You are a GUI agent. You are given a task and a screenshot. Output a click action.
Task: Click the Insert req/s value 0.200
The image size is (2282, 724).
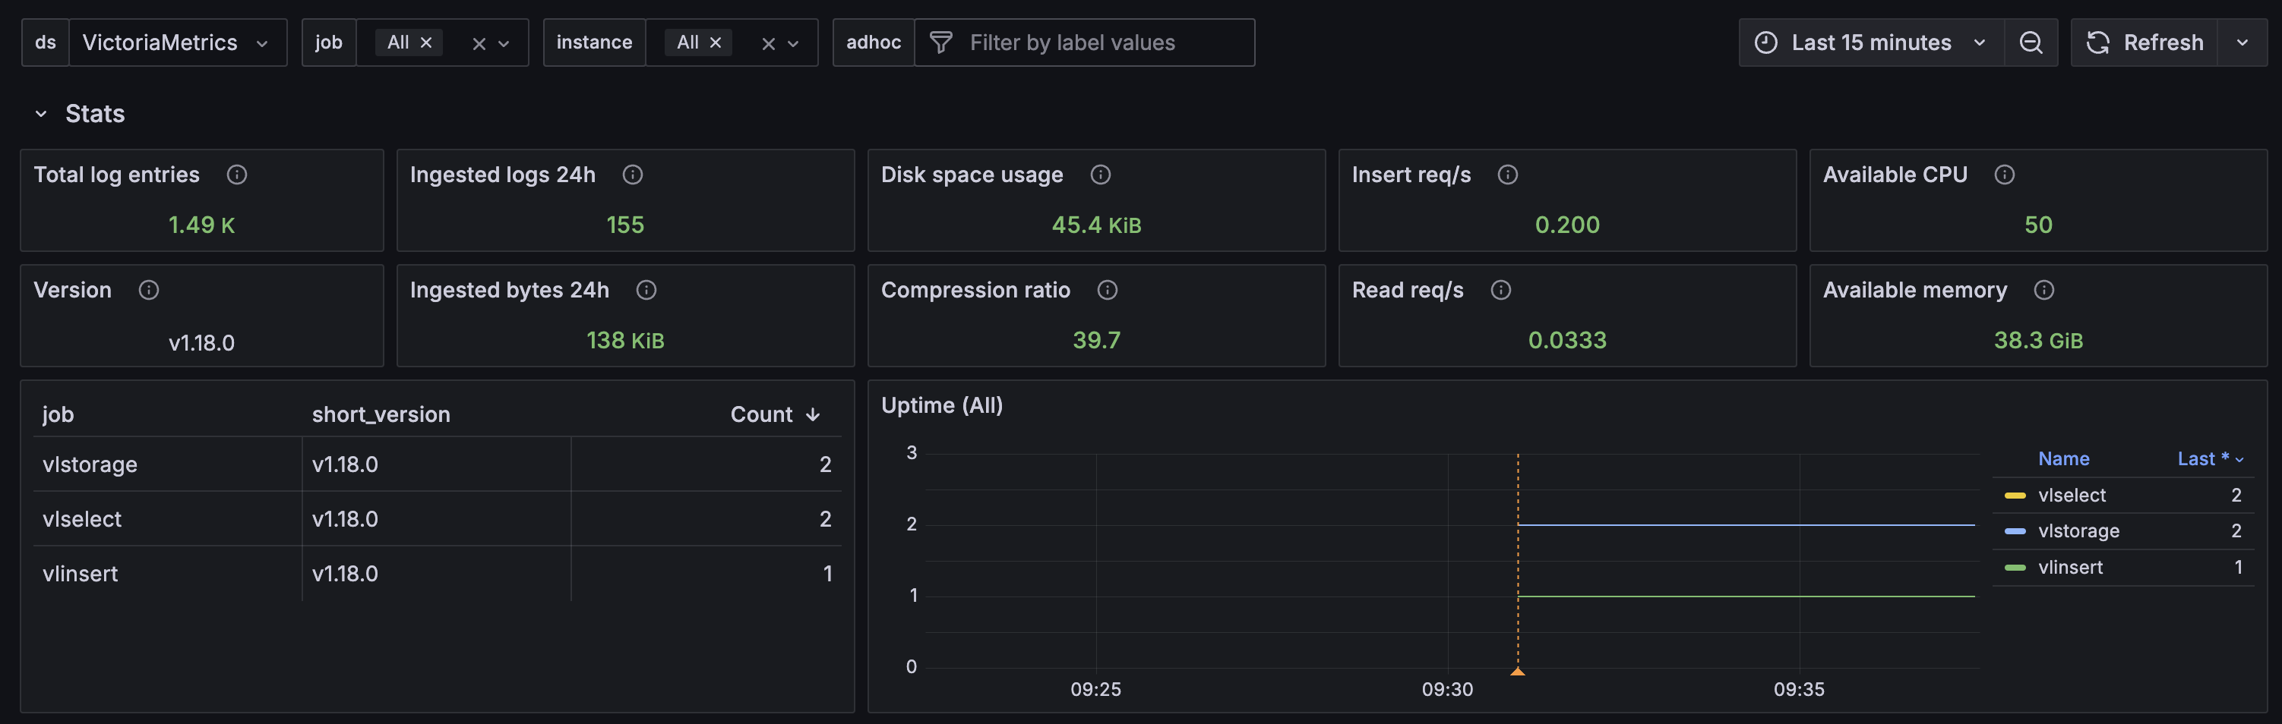[1567, 225]
